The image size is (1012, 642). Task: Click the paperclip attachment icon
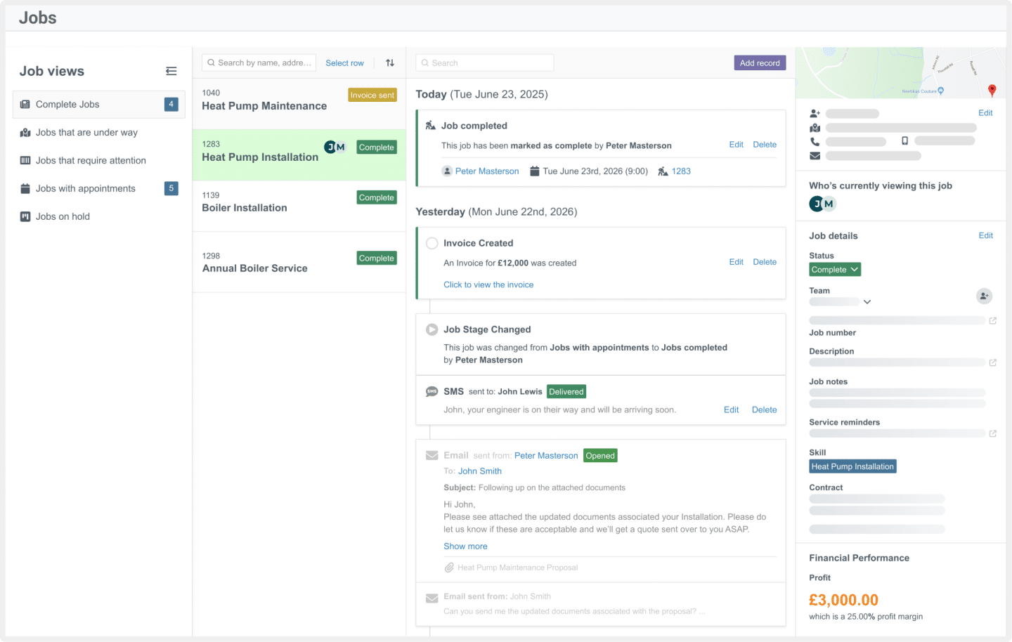point(449,568)
